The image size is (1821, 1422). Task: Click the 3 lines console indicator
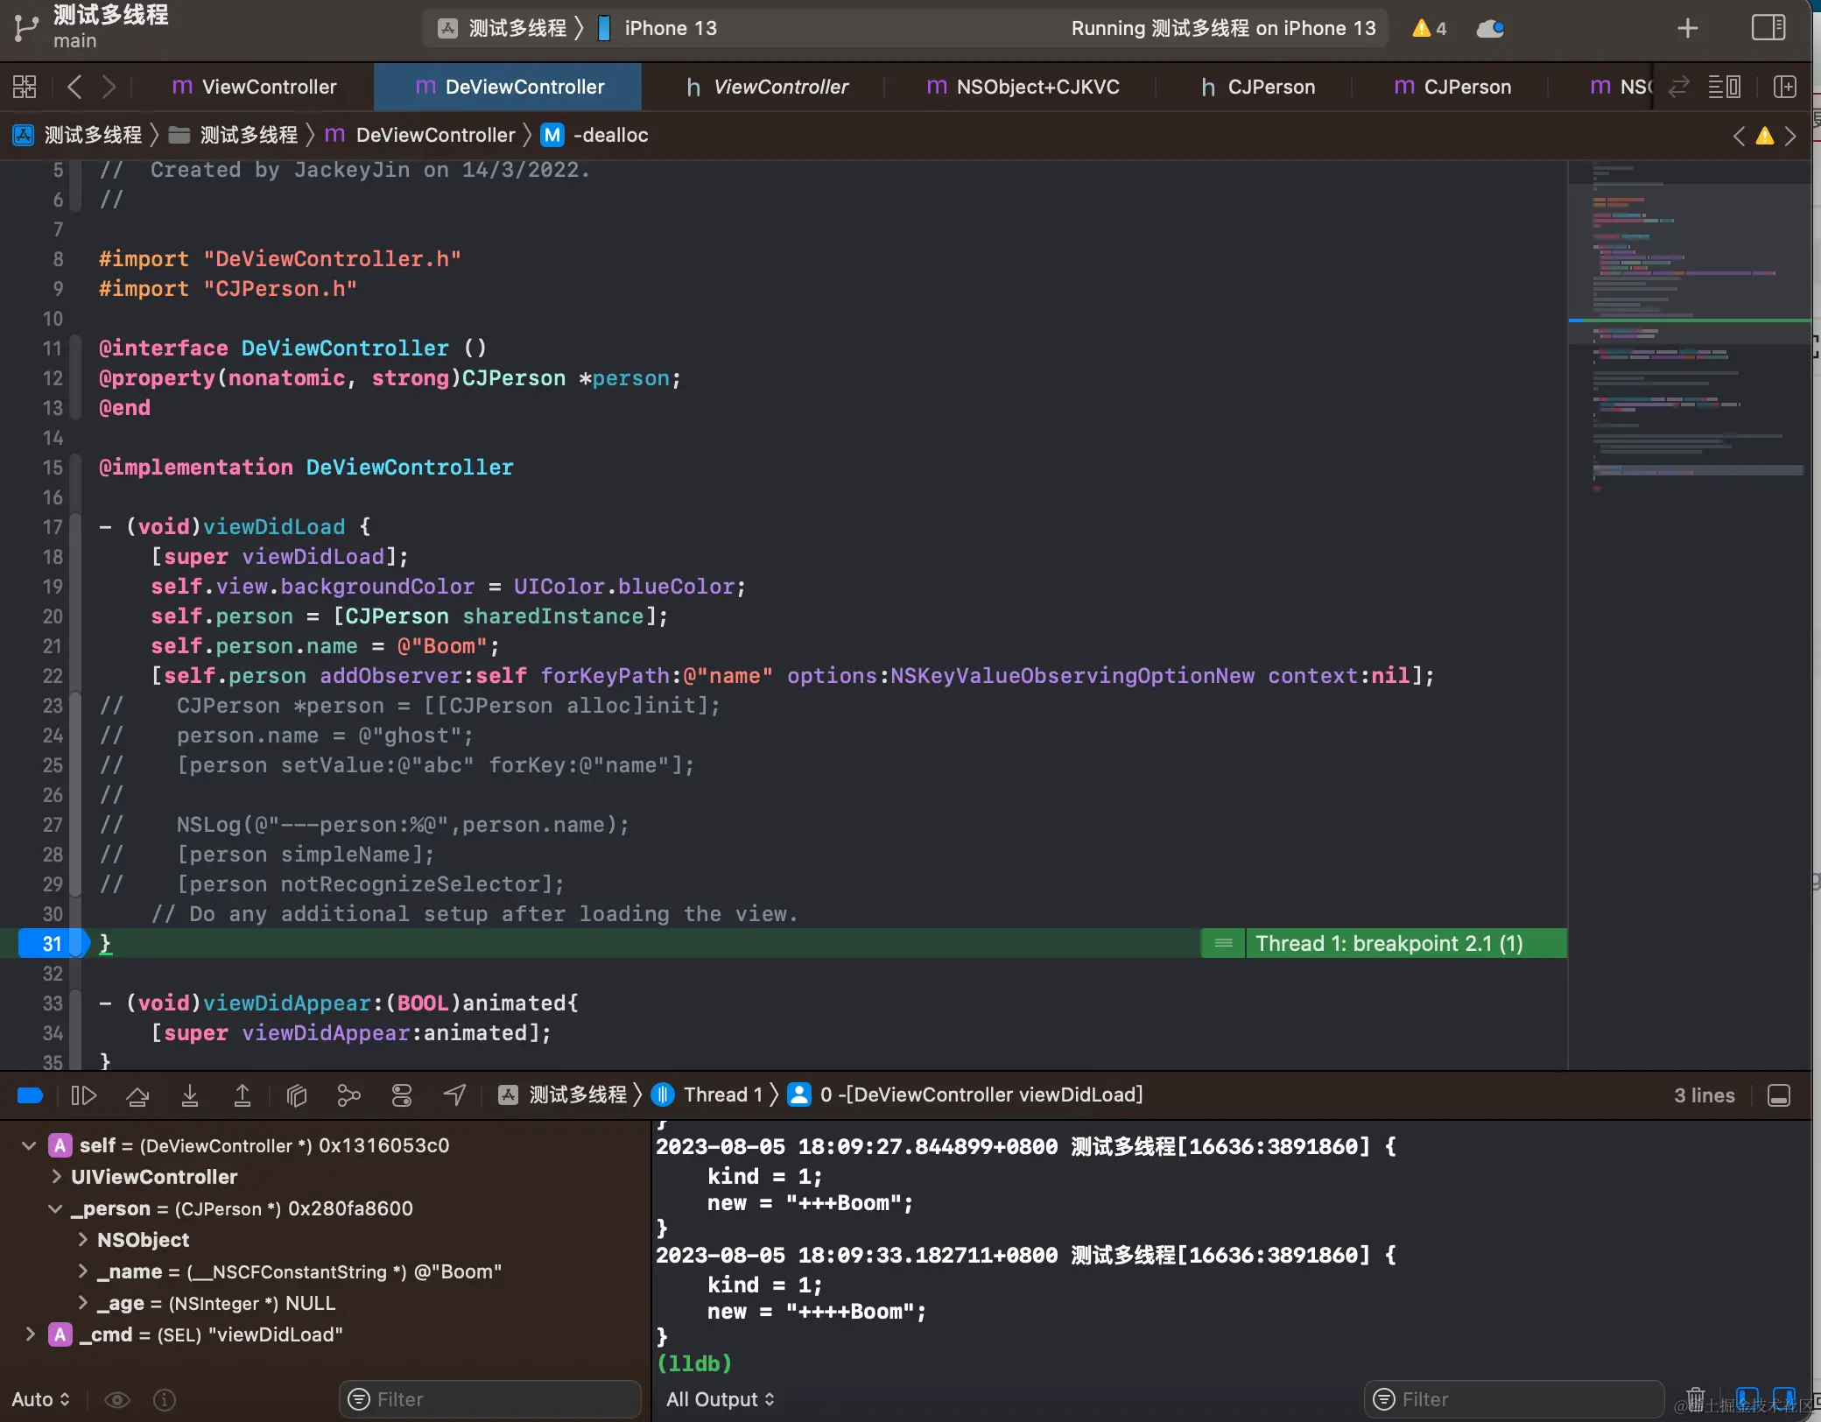1704,1095
